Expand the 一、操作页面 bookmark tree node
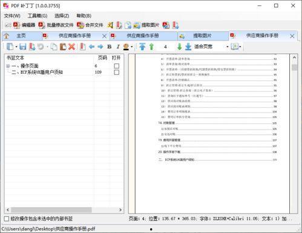Viewport: 302px width, 233px height. click(8, 66)
